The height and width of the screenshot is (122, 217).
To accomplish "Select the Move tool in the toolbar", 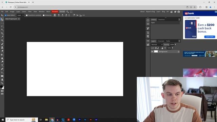I will point(2,19).
